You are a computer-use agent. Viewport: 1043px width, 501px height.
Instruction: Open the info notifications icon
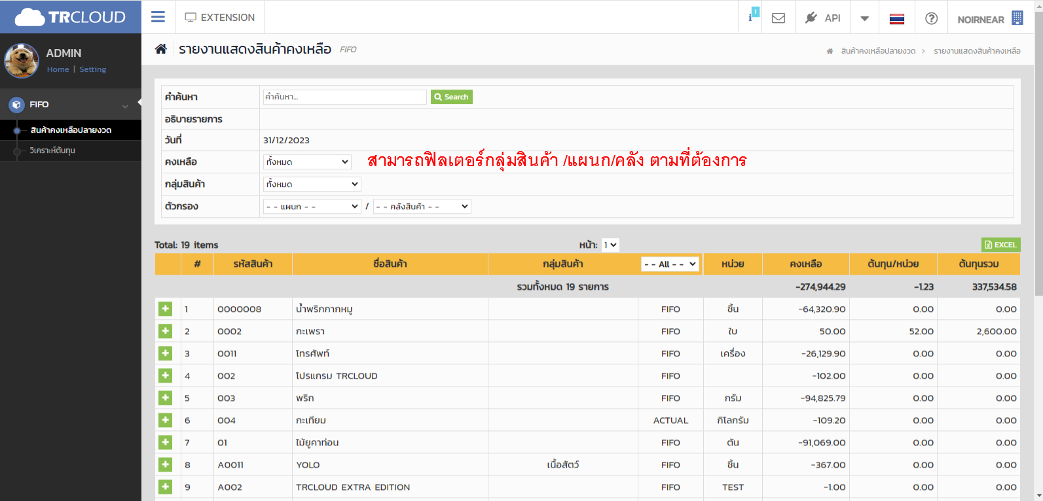(750, 17)
